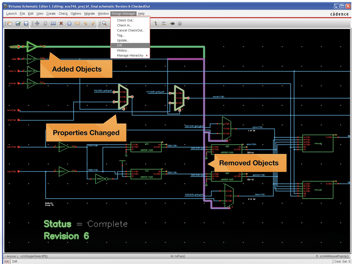Click the Check and Save icon
352x264 pixels.
point(18,23)
